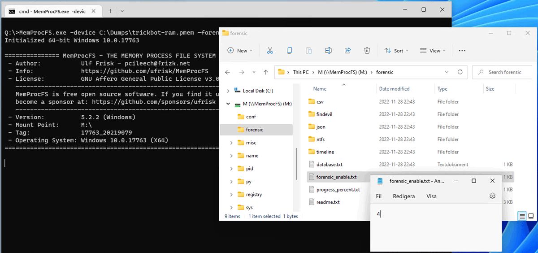The image size is (538, 253).
Task: Sort by the Size column header
Action: [490, 89]
